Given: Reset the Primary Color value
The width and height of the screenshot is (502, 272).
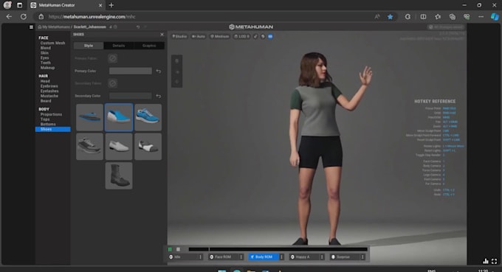Looking at the screenshot, I should tap(159, 71).
